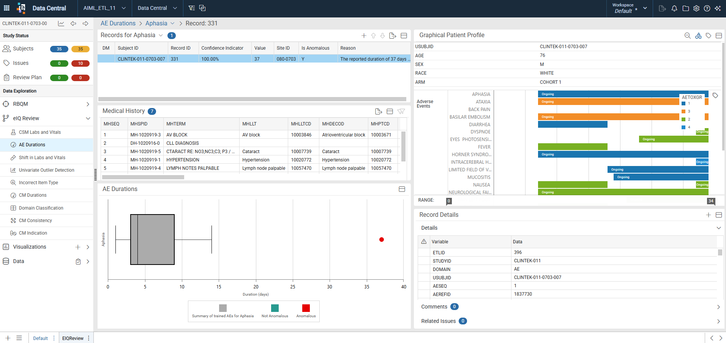Open the settings gear icon
The height and width of the screenshot is (343, 726).
(696, 8)
